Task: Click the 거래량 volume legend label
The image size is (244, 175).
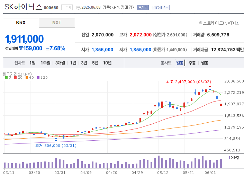Action: [235, 158]
